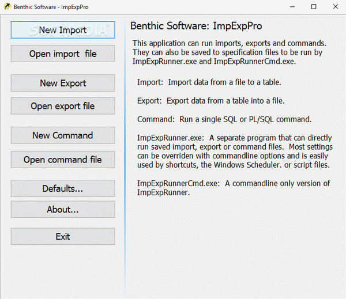Create a New Command
346x299 pixels.
click(x=63, y=135)
